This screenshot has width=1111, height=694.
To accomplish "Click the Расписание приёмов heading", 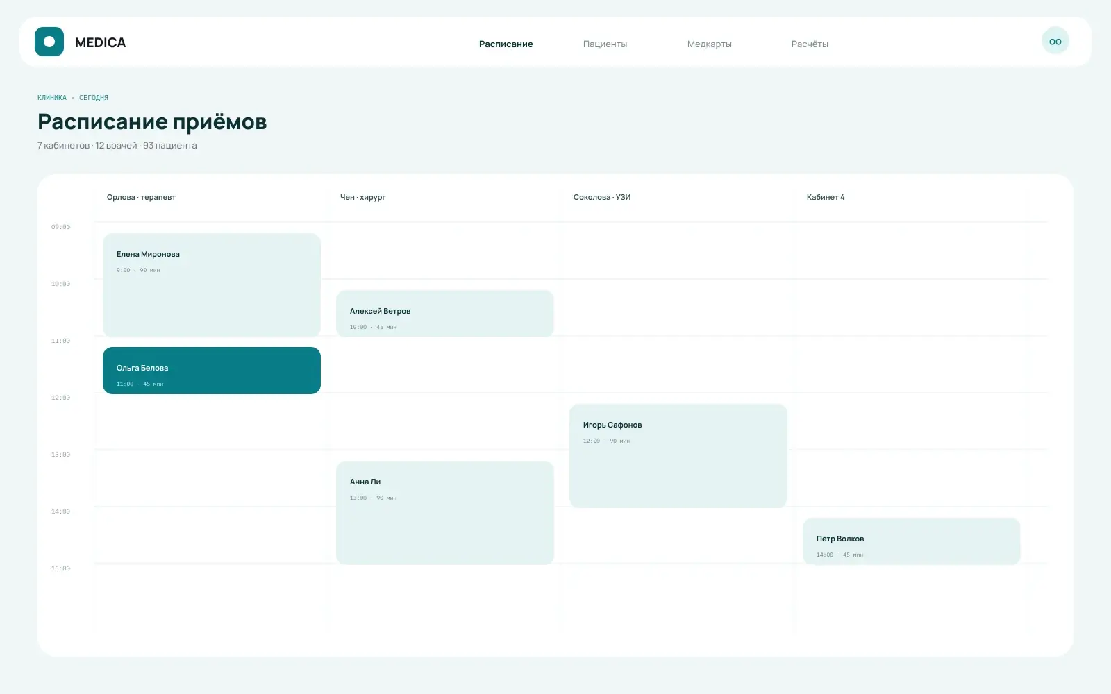I will pos(152,121).
